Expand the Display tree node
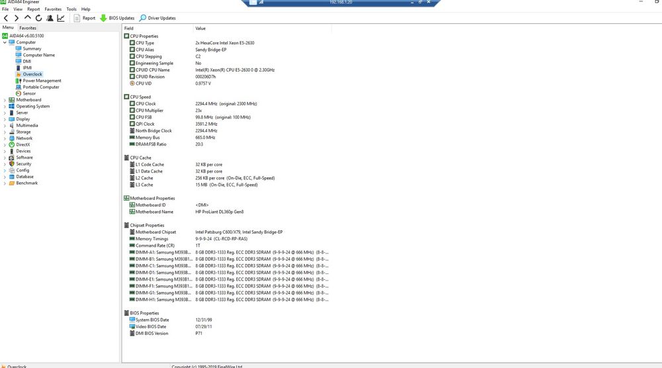 (5, 119)
